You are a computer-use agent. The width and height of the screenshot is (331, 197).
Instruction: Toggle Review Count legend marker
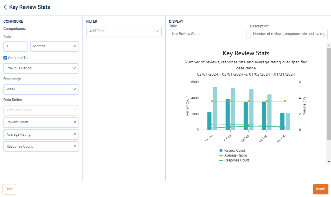221,151
